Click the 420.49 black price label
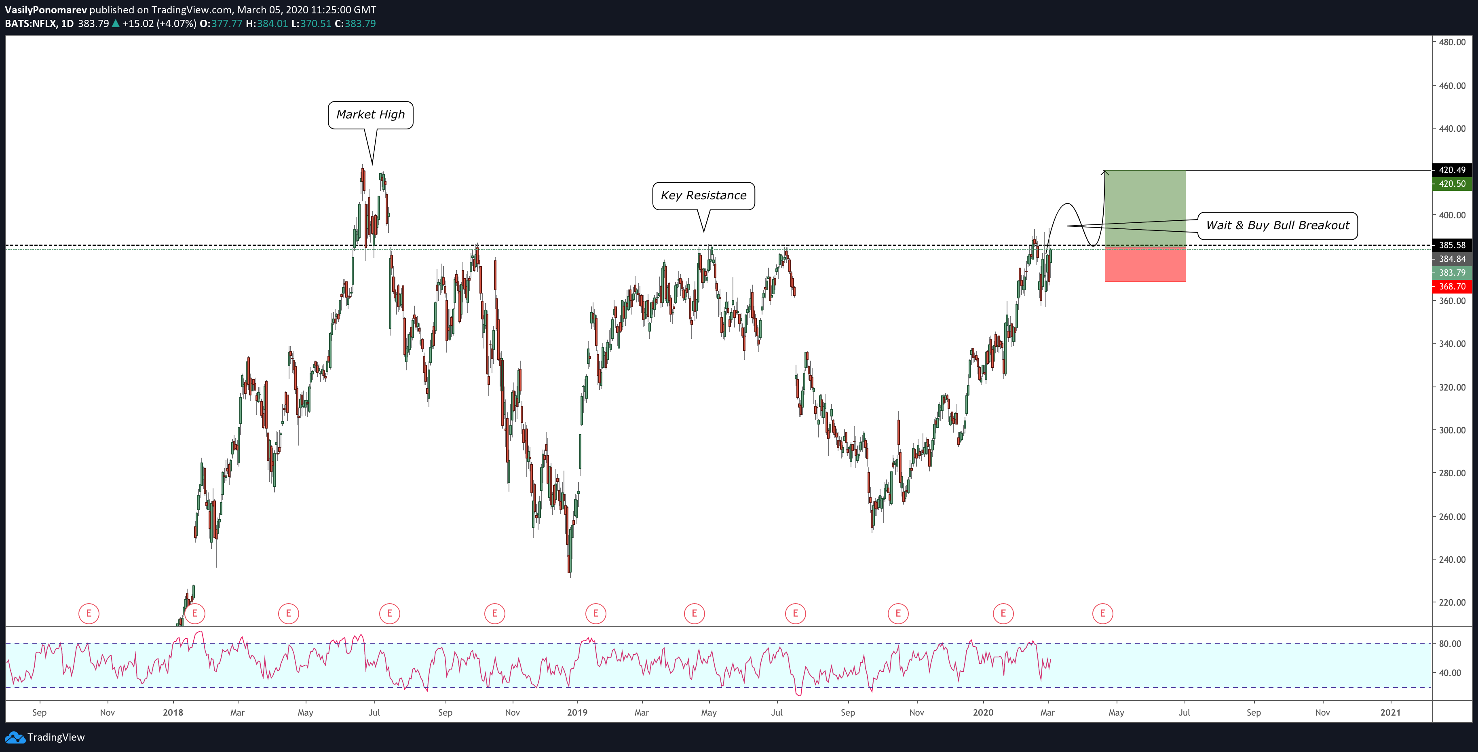This screenshot has width=1478, height=752. (1452, 170)
